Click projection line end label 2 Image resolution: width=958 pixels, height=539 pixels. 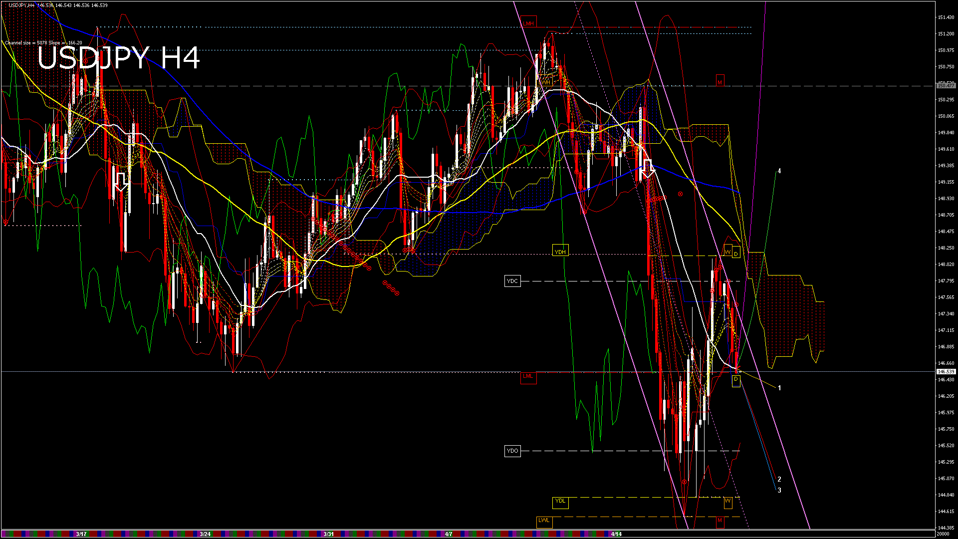click(x=779, y=479)
